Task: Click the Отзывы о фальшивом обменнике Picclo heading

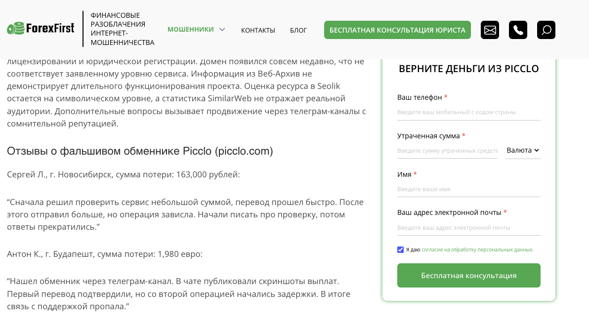Action: click(140, 151)
